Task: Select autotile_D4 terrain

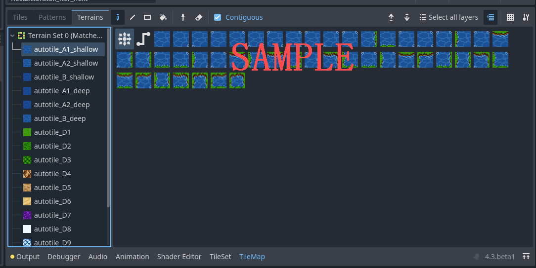Action: click(63, 174)
